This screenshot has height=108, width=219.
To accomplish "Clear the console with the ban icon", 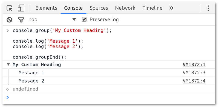I will tap(9, 20).
